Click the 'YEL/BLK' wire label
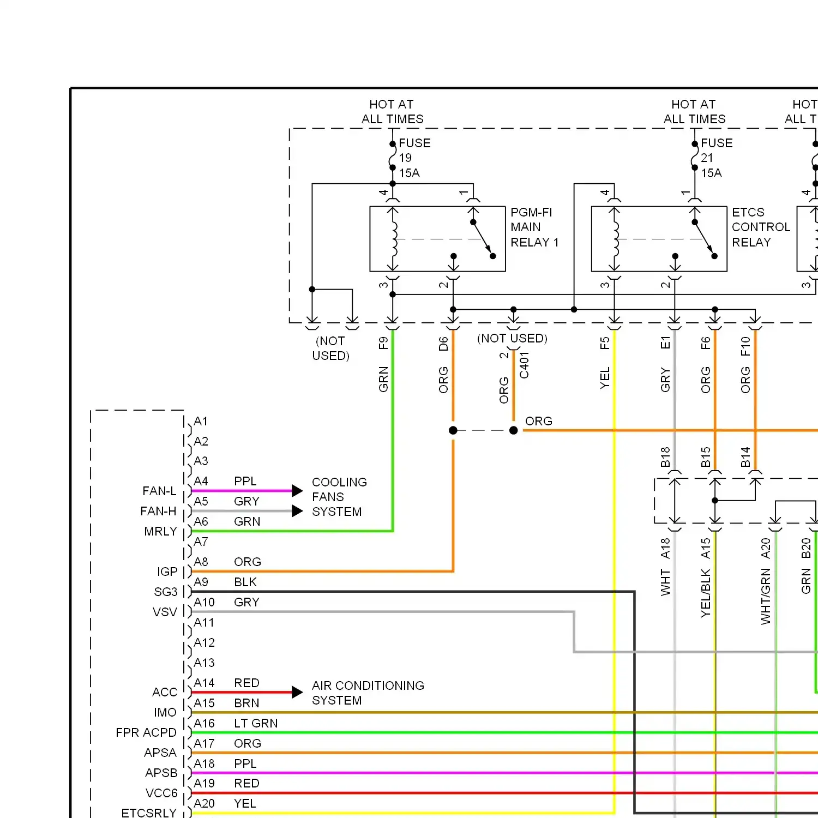This screenshot has width=818, height=818. pos(706,593)
